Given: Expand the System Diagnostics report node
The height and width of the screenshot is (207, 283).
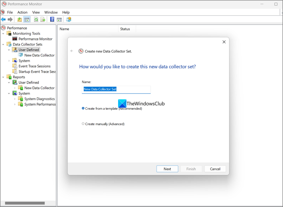Looking at the screenshot, I should [15, 99].
